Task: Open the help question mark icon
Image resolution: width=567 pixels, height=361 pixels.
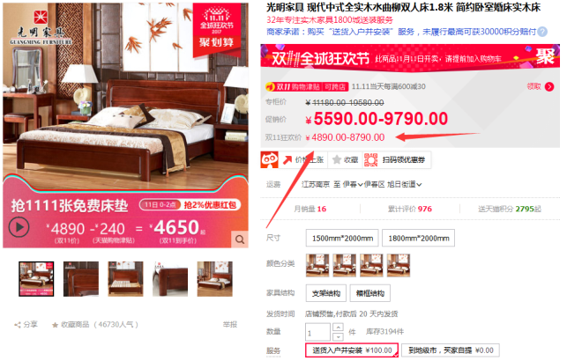Action: pos(542,32)
